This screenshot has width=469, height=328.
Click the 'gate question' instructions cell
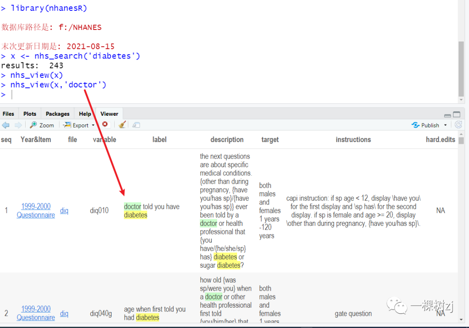(x=353, y=313)
